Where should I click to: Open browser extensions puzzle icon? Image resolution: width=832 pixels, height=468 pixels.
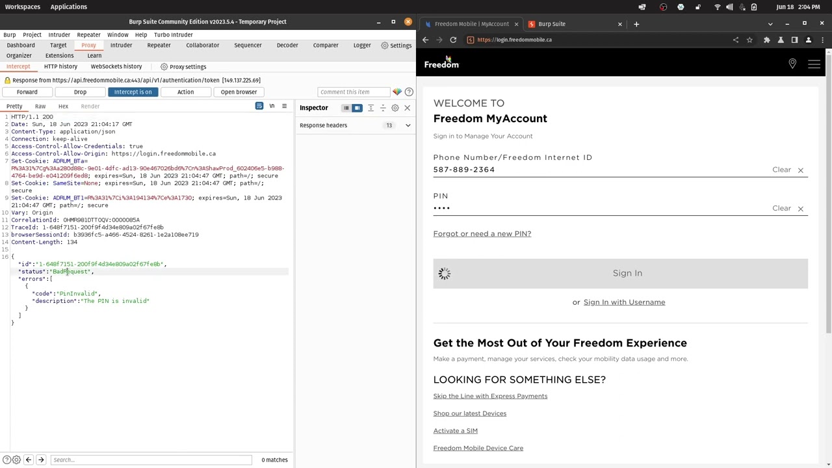[x=767, y=40]
